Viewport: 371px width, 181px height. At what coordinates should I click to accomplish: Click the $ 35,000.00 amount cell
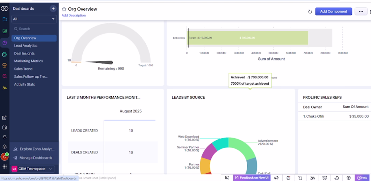(359, 116)
